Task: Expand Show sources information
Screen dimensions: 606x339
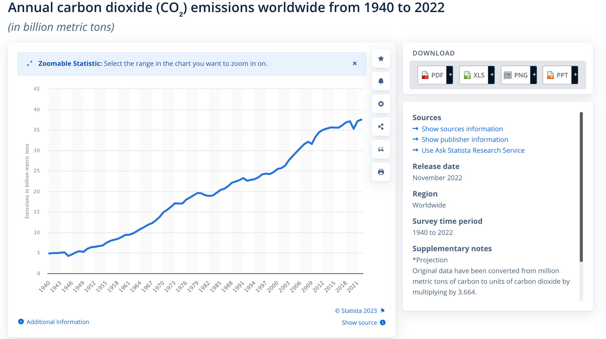Action: click(x=462, y=129)
